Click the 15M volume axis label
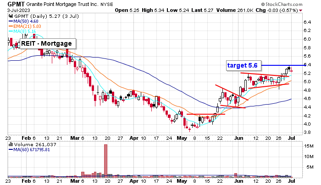Screen dimensions: 321x185 coord(309,146)
